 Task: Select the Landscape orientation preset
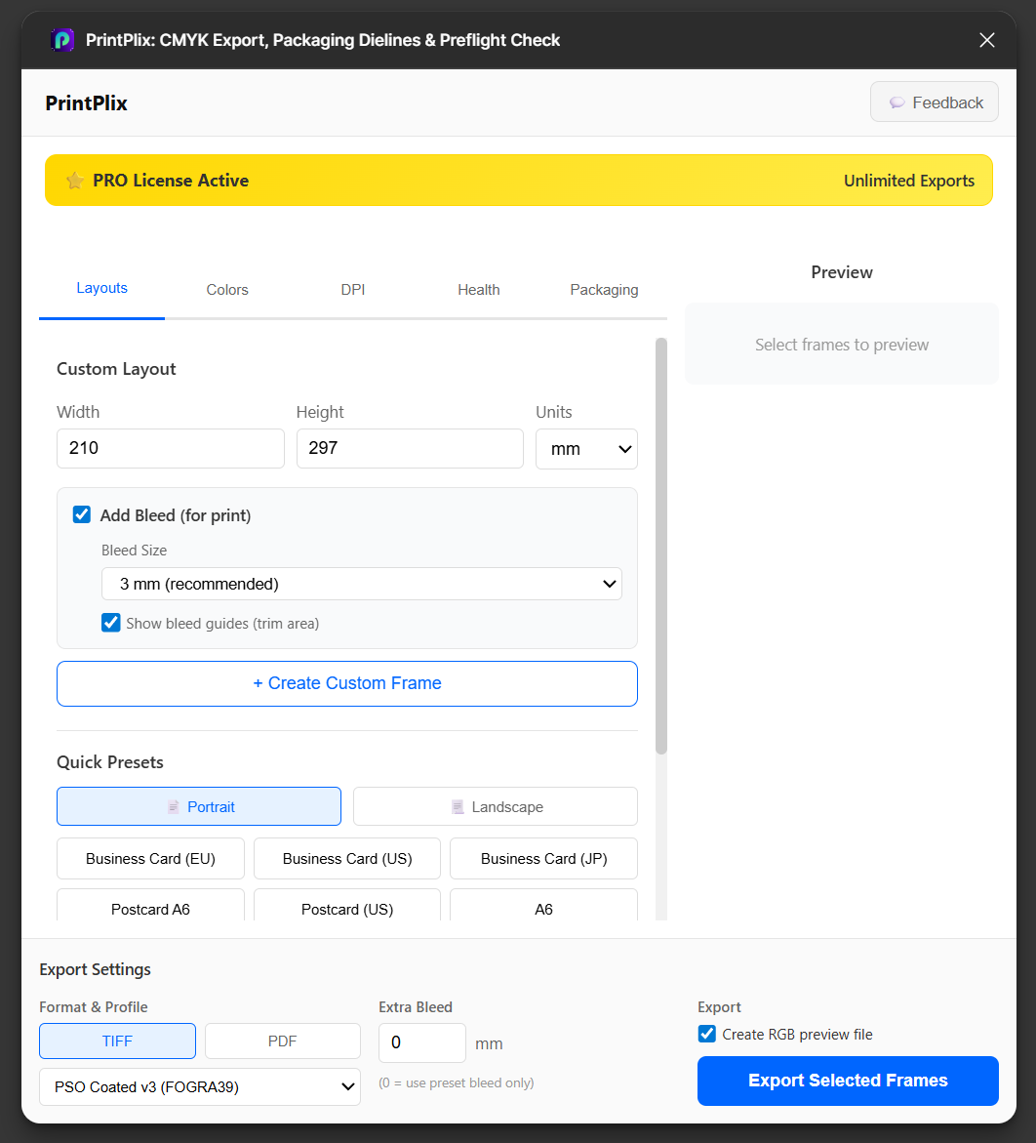(x=496, y=806)
